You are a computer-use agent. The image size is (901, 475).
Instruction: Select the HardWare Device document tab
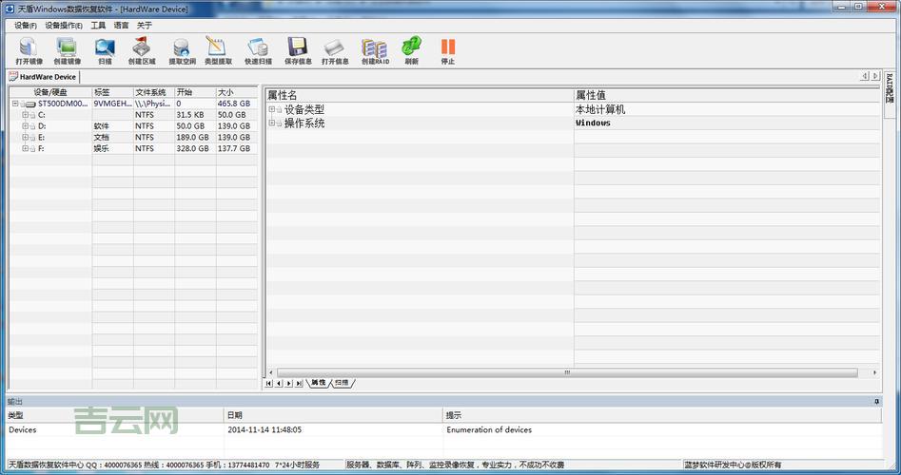pos(43,76)
